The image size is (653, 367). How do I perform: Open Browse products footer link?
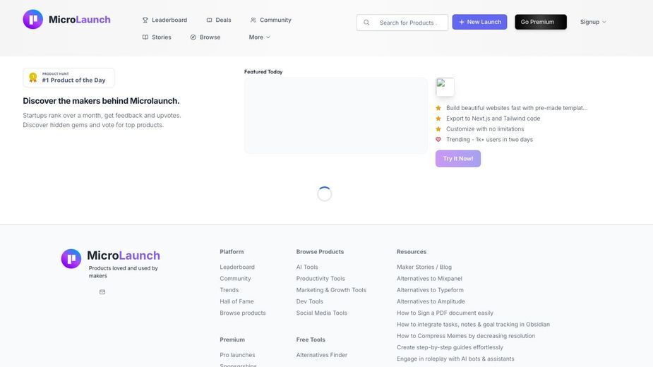point(243,313)
